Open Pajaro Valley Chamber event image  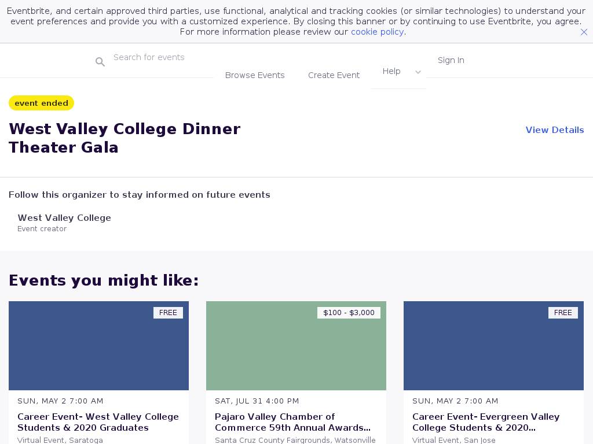click(296, 346)
